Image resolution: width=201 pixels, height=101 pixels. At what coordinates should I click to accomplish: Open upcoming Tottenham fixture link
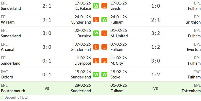click(191, 91)
